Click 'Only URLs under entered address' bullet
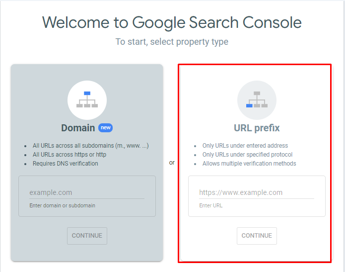 [245, 146]
